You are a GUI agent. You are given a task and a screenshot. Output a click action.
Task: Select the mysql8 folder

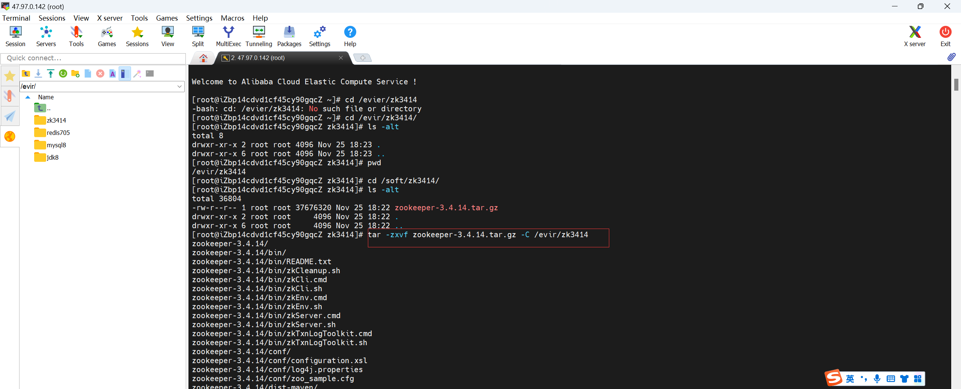(x=50, y=145)
